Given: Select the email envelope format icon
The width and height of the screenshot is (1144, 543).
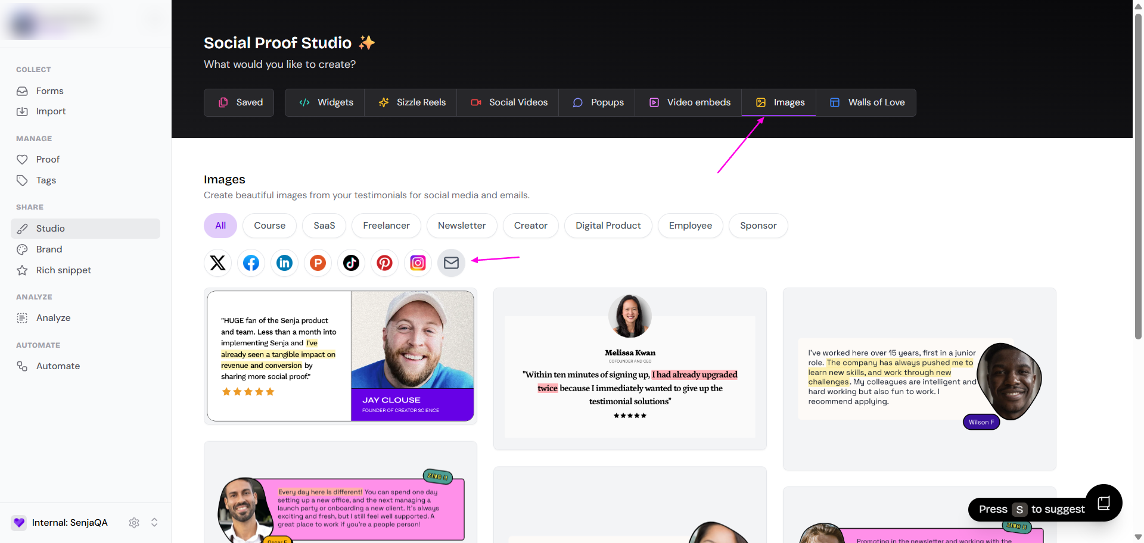Looking at the screenshot, I should click(x=452, y=263).
